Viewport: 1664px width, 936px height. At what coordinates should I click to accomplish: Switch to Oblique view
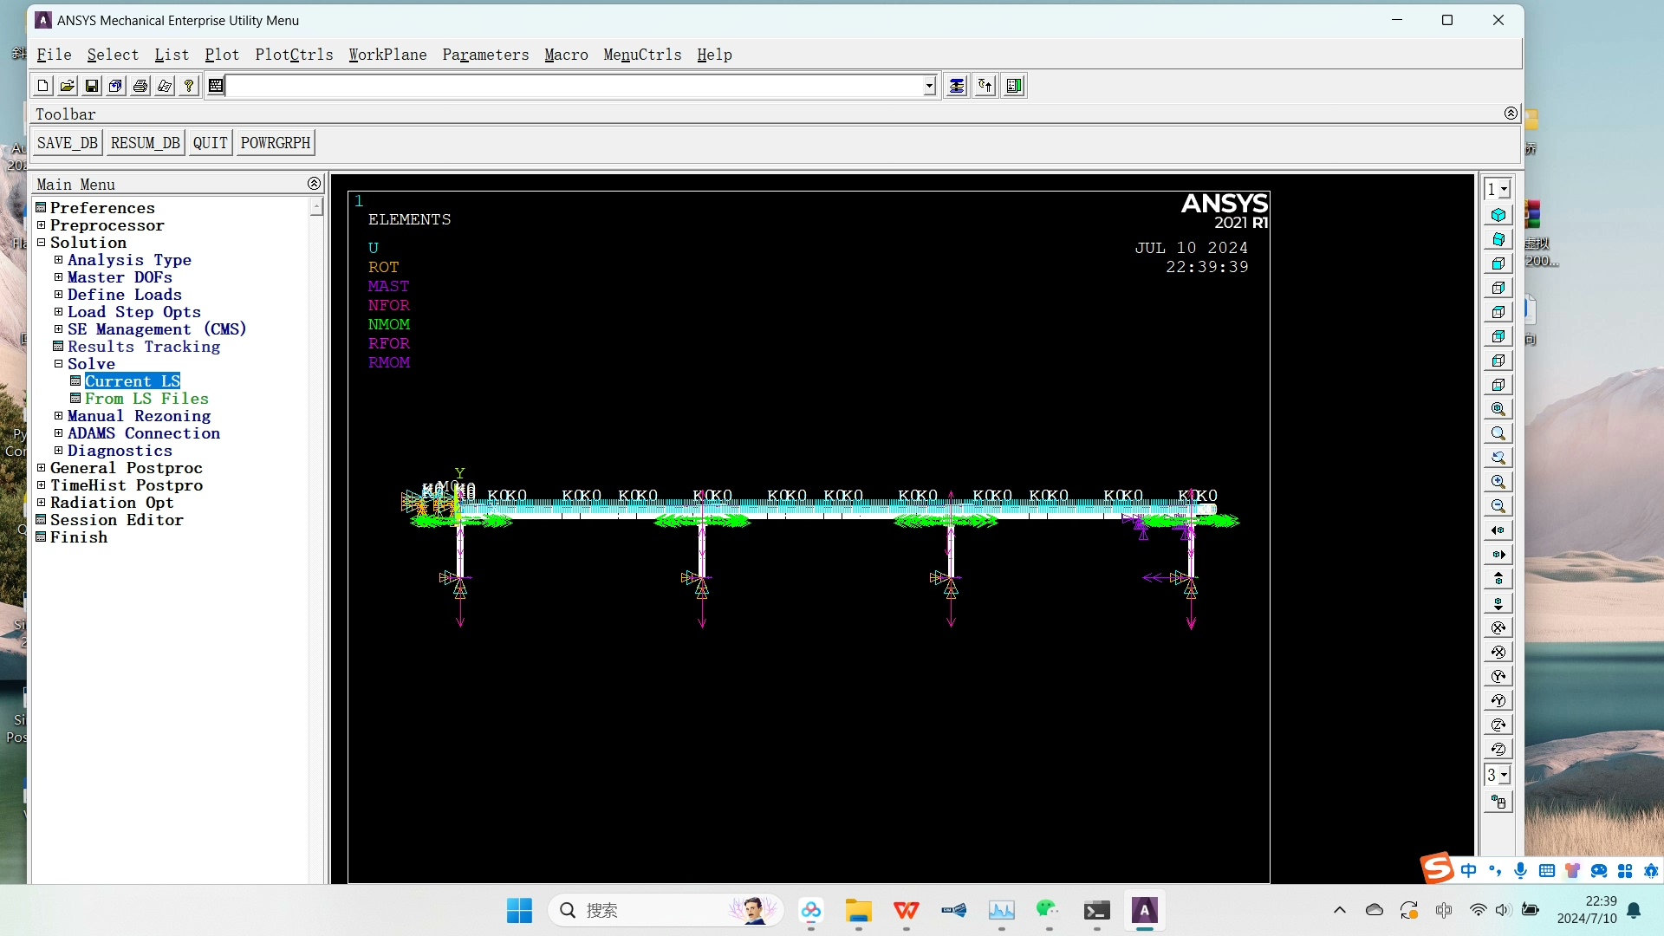[x=1498, y=239]
